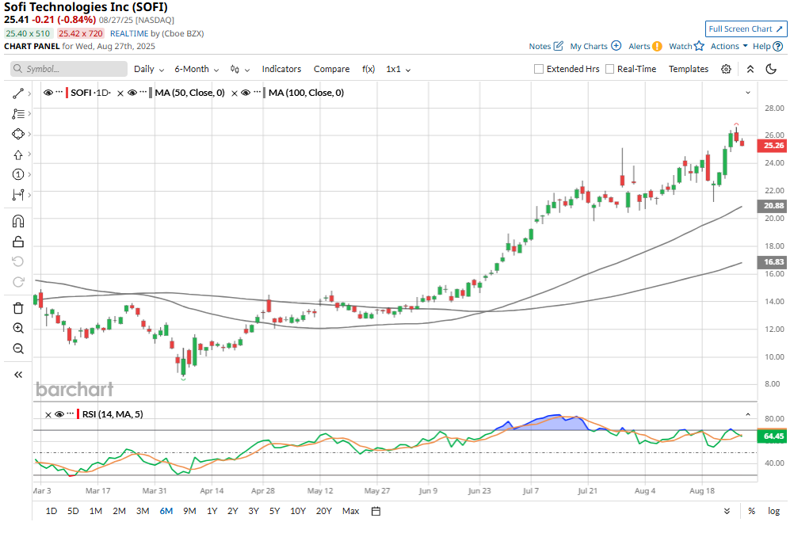Open the 1x1 grid layout dropdown
Screen dimensions: 794x541
pos(398,69)
